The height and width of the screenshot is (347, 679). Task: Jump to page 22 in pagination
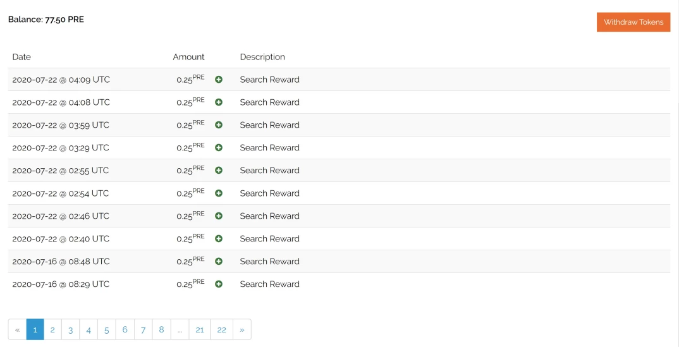221,330
